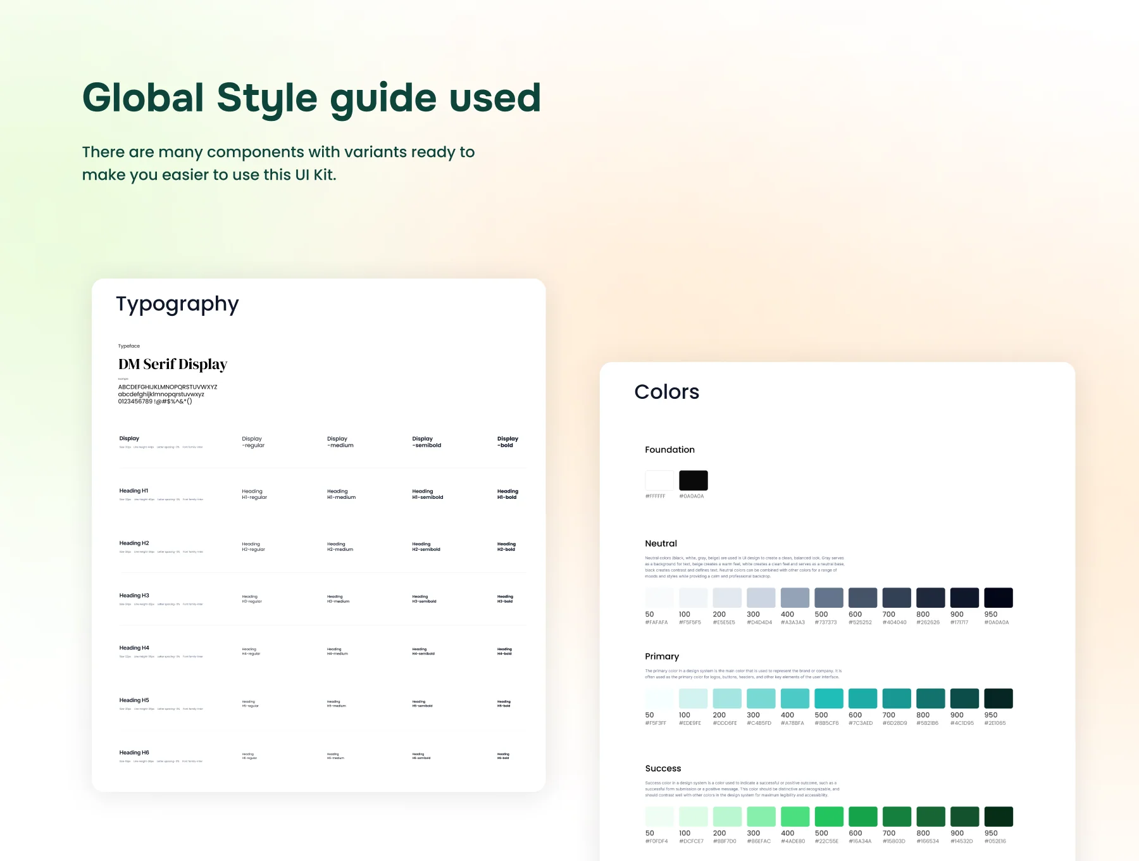Choose Neutral 600 swatch #525252
The image size is (1139, 861).
[863, 598]
